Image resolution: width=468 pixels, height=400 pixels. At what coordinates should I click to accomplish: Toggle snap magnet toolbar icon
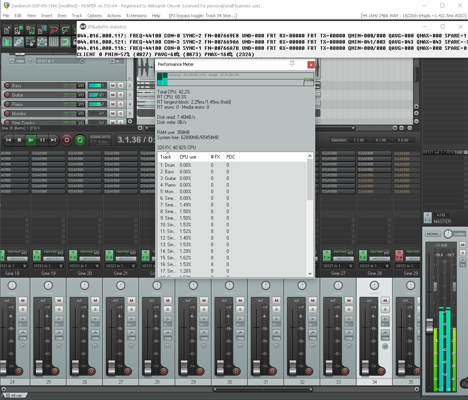65,42
